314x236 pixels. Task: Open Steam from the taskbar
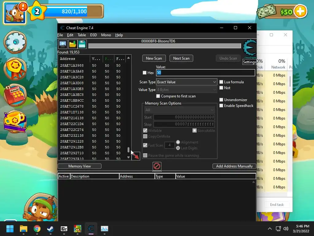point(50,229)
